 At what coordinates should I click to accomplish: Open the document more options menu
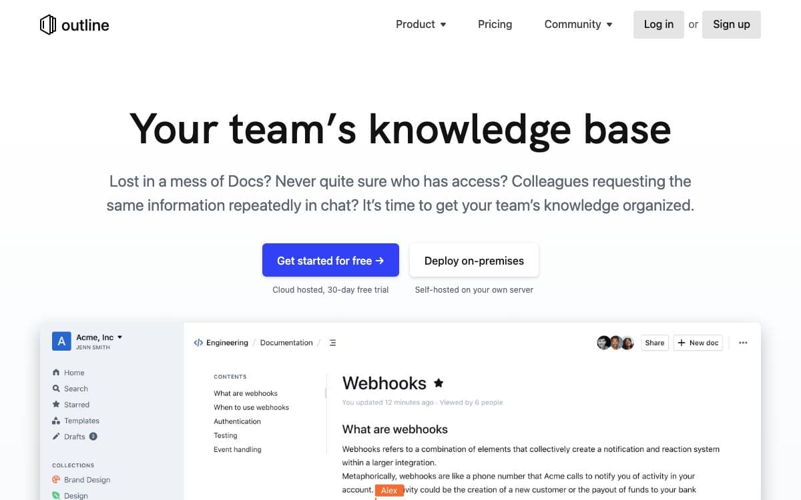[743, 343]
